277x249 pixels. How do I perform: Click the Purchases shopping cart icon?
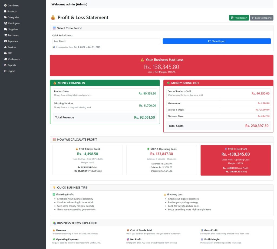[x=6, y=35]
